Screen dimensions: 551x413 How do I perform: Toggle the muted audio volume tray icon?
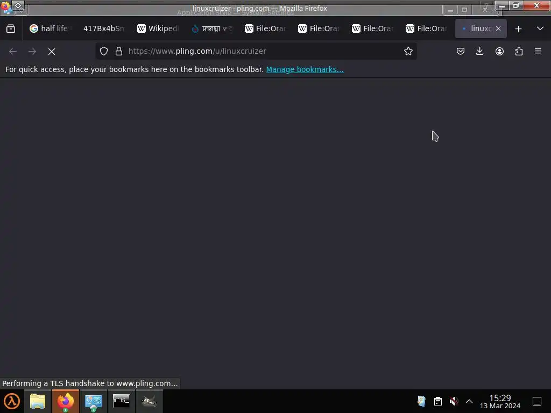tap(454, 401)
